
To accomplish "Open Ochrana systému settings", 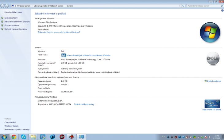I will pos(12,25).
